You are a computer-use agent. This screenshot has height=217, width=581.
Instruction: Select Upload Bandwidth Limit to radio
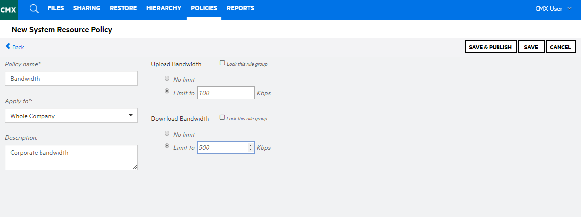pos(167,91)
